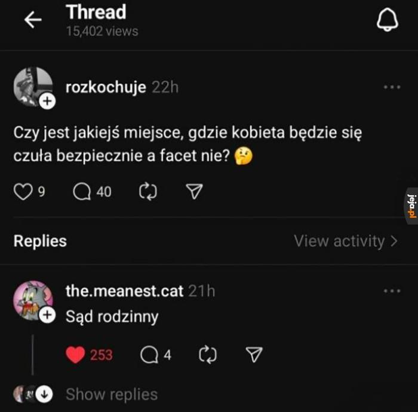Click the jeja.pl watermark badge
The image size is (418, 412).
coord(411,205)
